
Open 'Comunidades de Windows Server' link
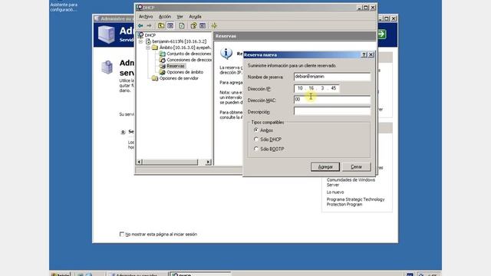click(x=351, y=182)
